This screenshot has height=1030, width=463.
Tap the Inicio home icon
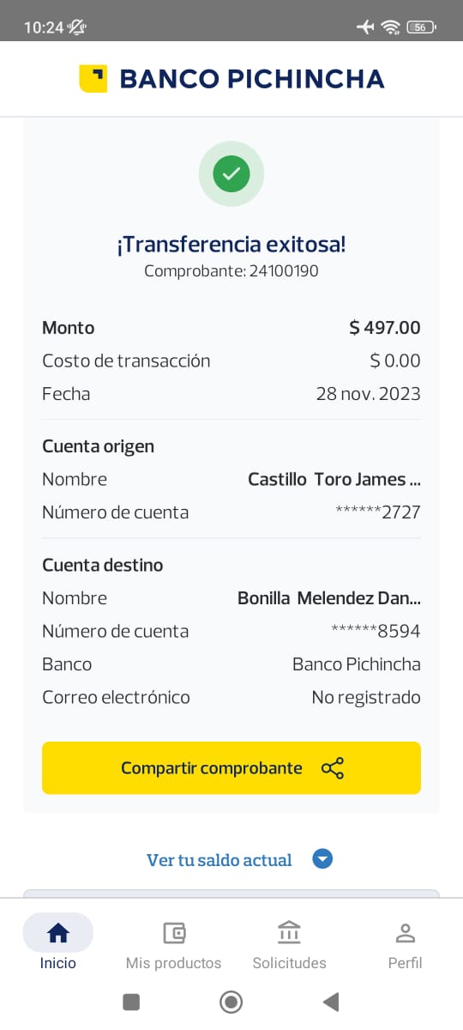point(58,932)
